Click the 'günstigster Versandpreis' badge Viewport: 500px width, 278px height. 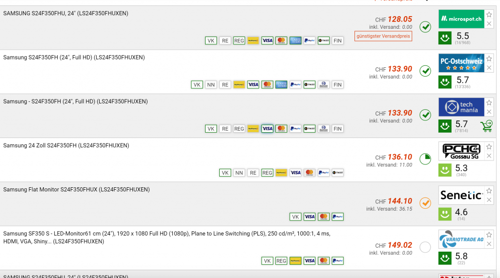tap(383, 36)
